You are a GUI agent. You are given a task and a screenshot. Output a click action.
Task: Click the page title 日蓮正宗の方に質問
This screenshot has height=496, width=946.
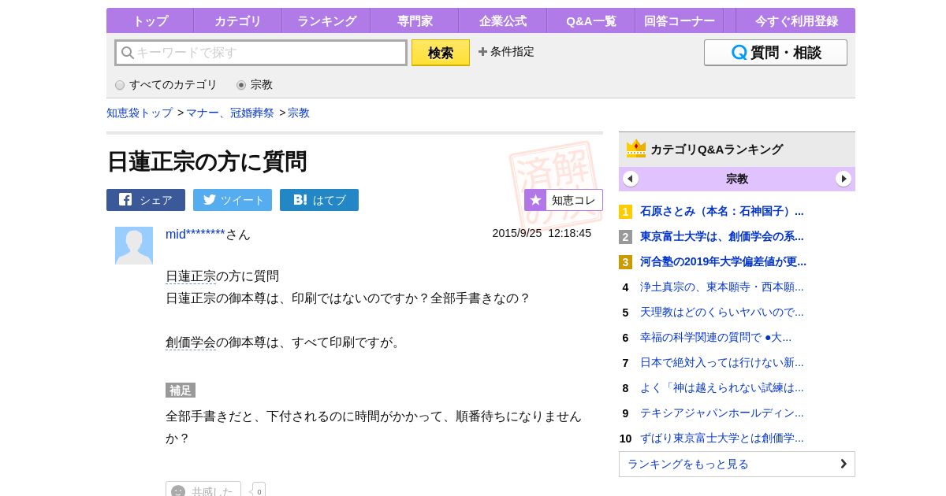pyautogui.click(x=207, y=161)
